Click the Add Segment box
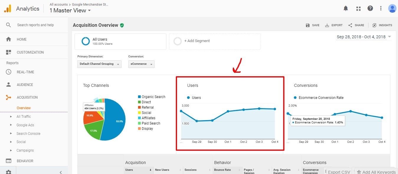 coord(214,41)
